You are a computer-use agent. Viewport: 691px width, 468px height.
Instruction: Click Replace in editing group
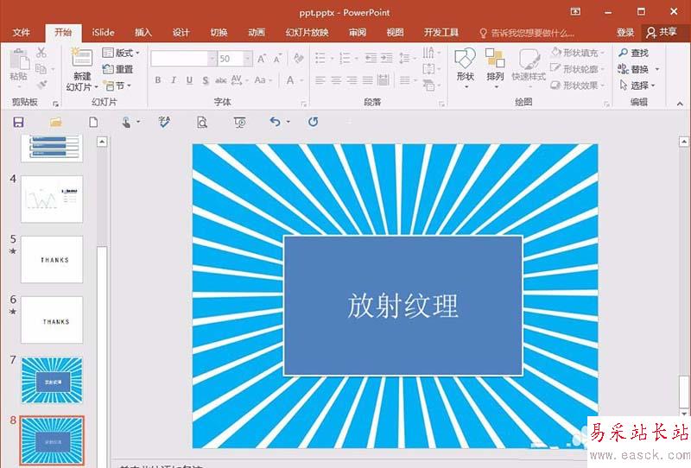coord(638,69)
